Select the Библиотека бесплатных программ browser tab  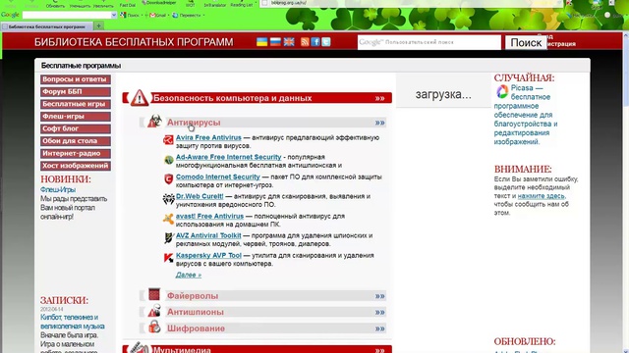tap(46, 26)
